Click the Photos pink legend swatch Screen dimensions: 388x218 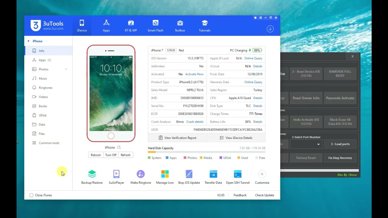click(185, 158)
